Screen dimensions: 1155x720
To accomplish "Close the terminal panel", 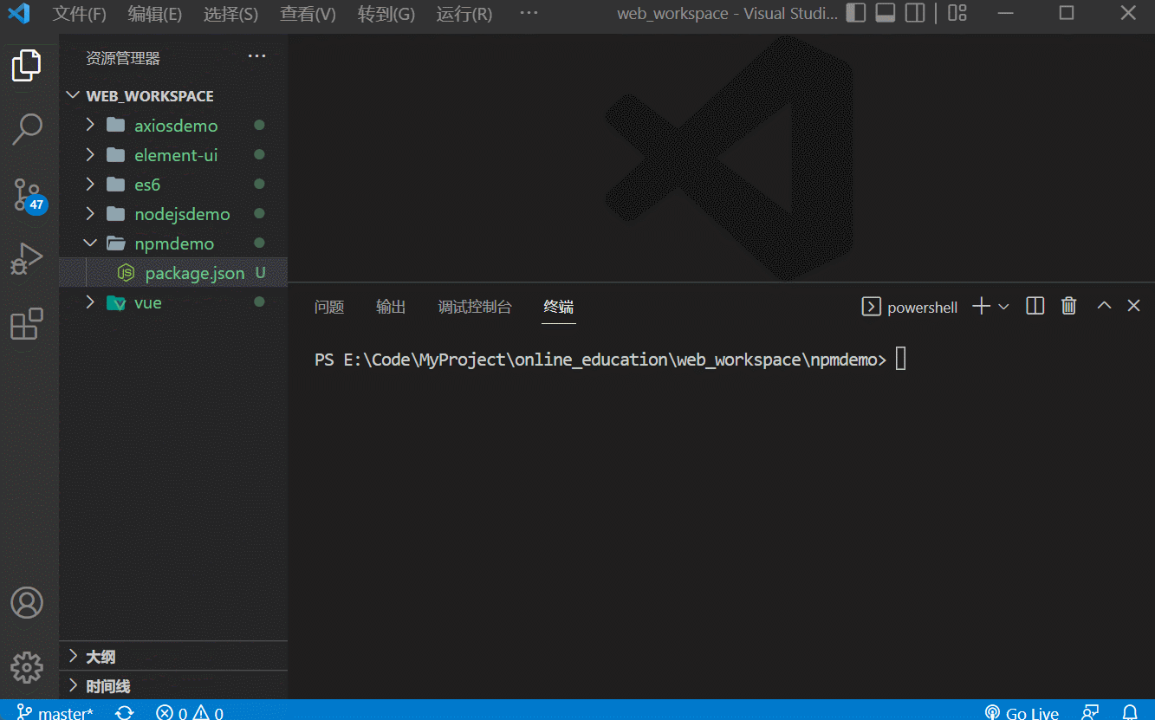I will (x=1133, y=306).
